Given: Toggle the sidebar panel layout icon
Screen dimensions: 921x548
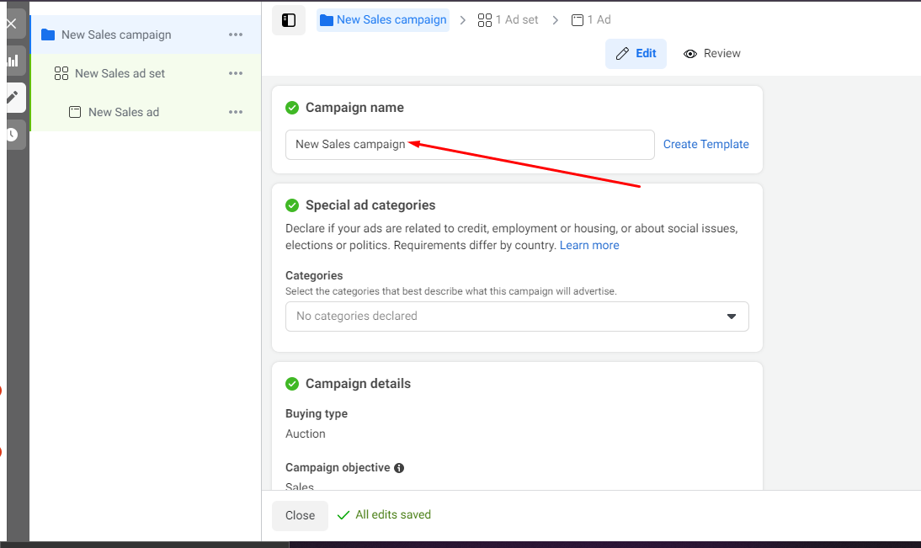Looking at the screenshot, I should 289,20.
